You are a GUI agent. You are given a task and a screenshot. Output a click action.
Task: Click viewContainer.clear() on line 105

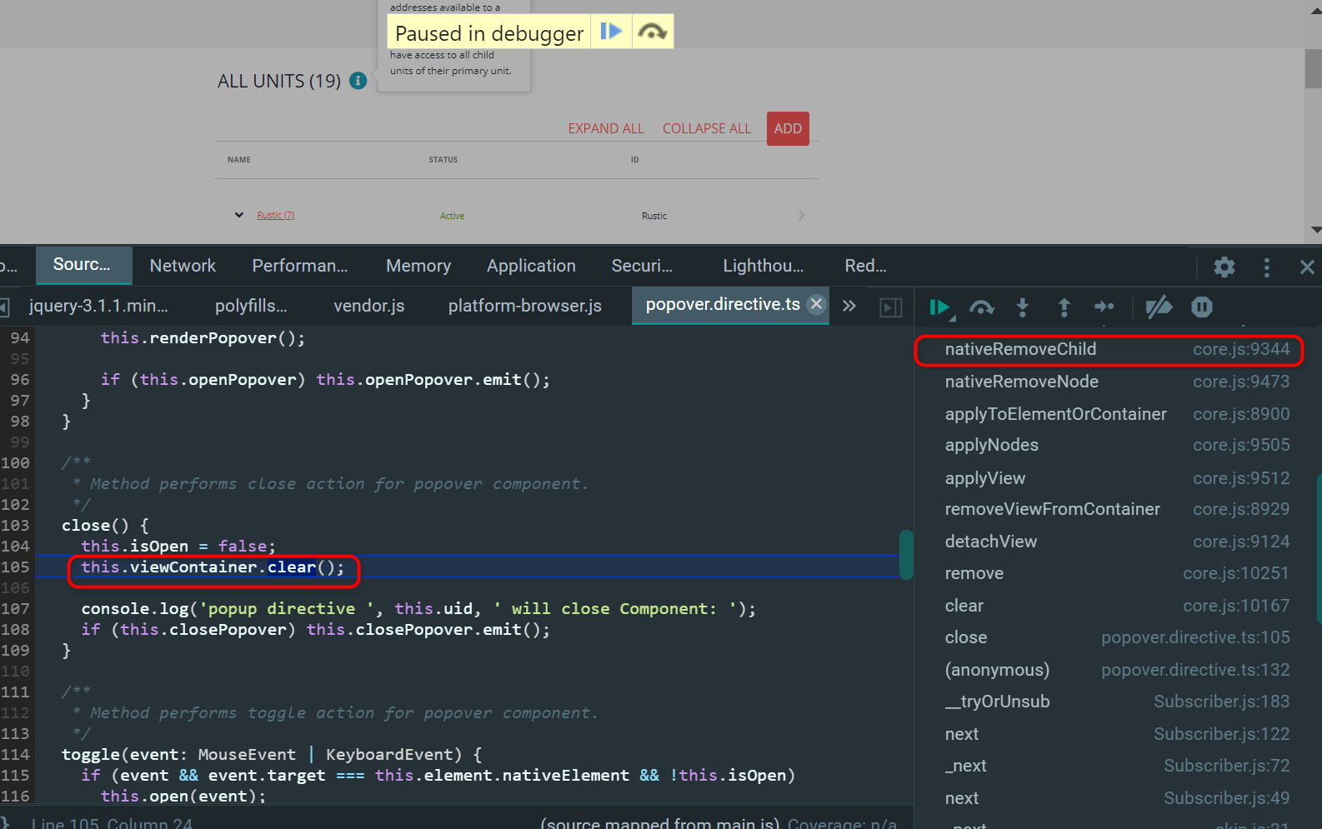coord(213,567)
